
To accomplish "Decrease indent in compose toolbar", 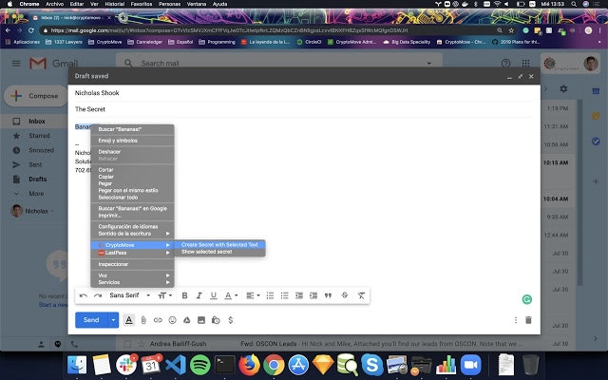I will pyautogui.click(x=299, y=295).
